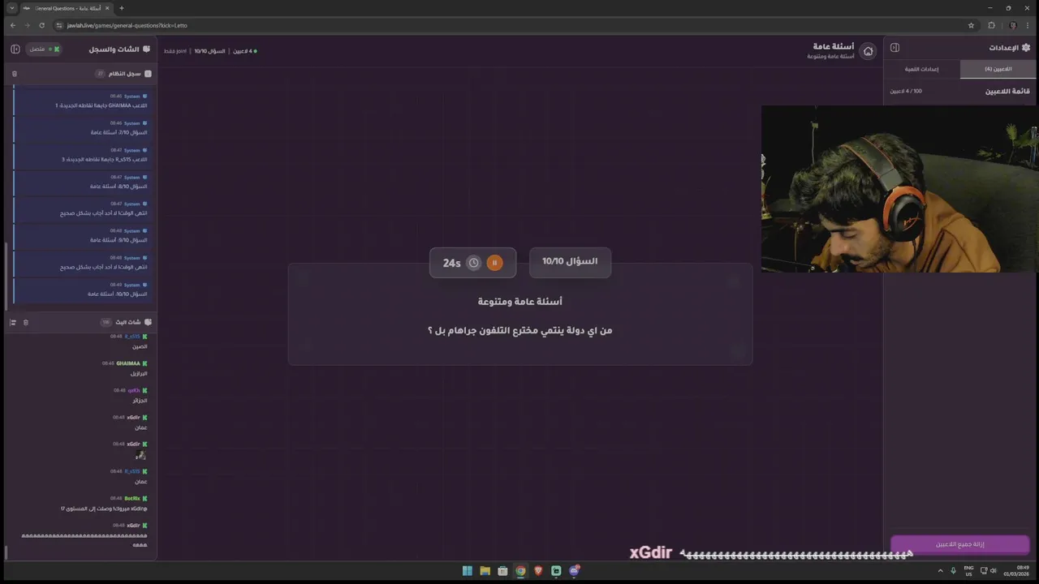Switch to the game settings tab
Screen dimensions: 1039x584
pyautogui.click(x=921, y=69)
